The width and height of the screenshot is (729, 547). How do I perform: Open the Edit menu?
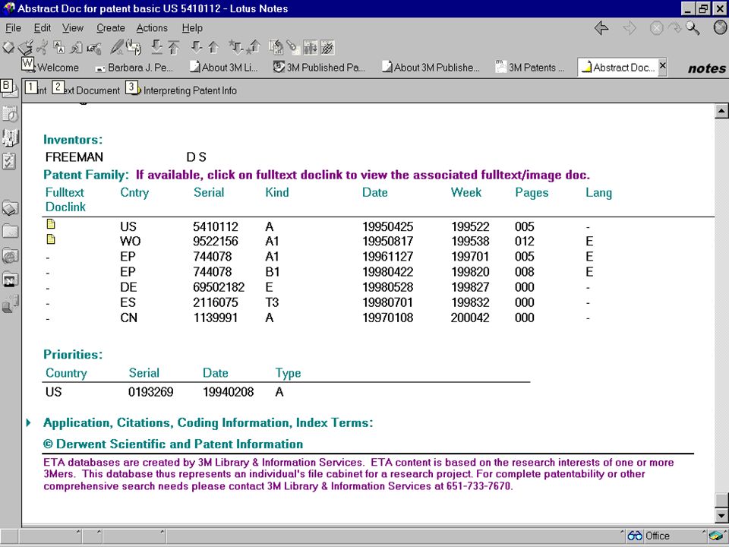pos(42,28)
